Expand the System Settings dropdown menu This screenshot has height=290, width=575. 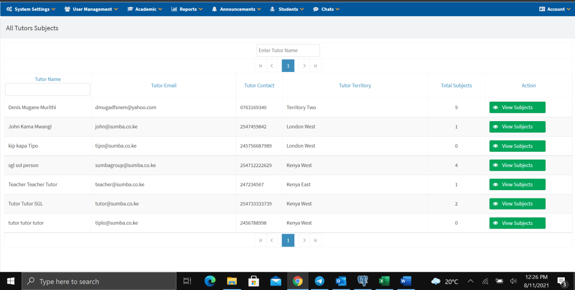[x=31, y=9]
